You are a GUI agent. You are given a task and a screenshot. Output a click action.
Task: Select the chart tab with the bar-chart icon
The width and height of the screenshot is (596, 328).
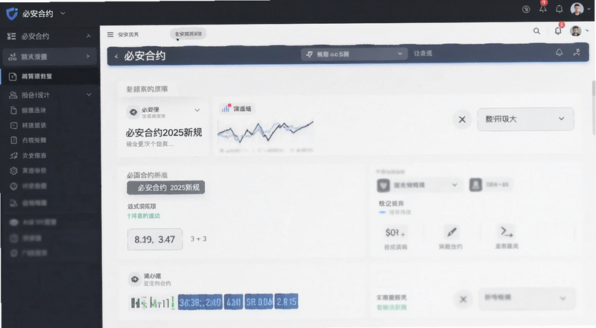pos(238,109)
